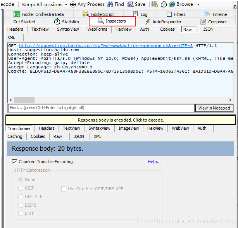Click the horizontal scrollbar thumb
Viewport: 238px width, 228px height.
pyautogui.click(x=24, y=100)
